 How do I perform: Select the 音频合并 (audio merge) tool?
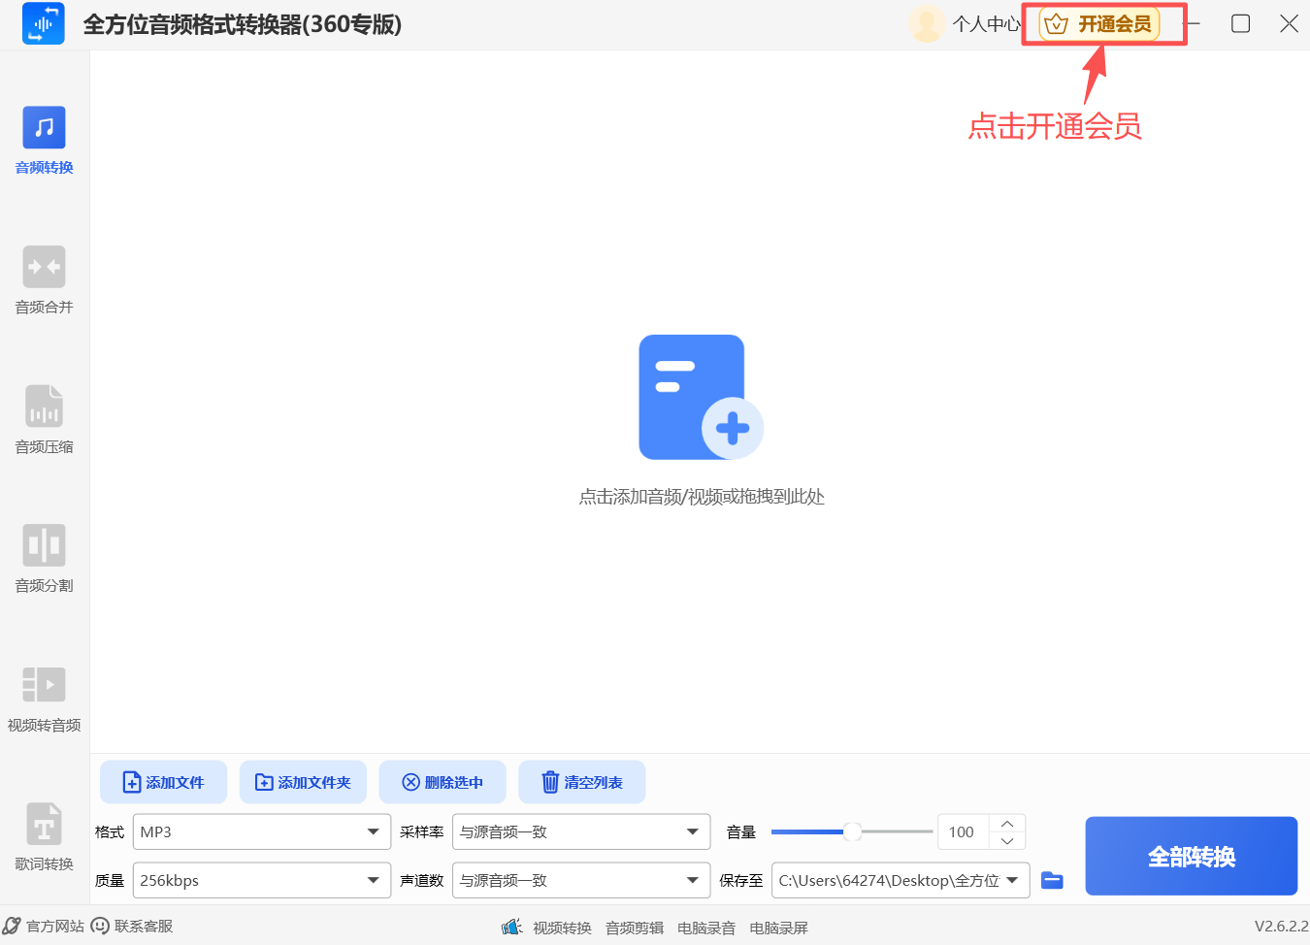[x=43, y=279]
